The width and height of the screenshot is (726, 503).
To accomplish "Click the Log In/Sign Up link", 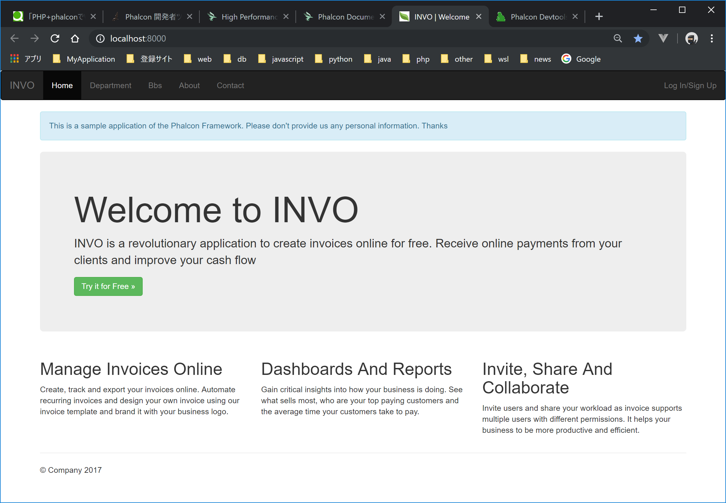I will 690,85.
